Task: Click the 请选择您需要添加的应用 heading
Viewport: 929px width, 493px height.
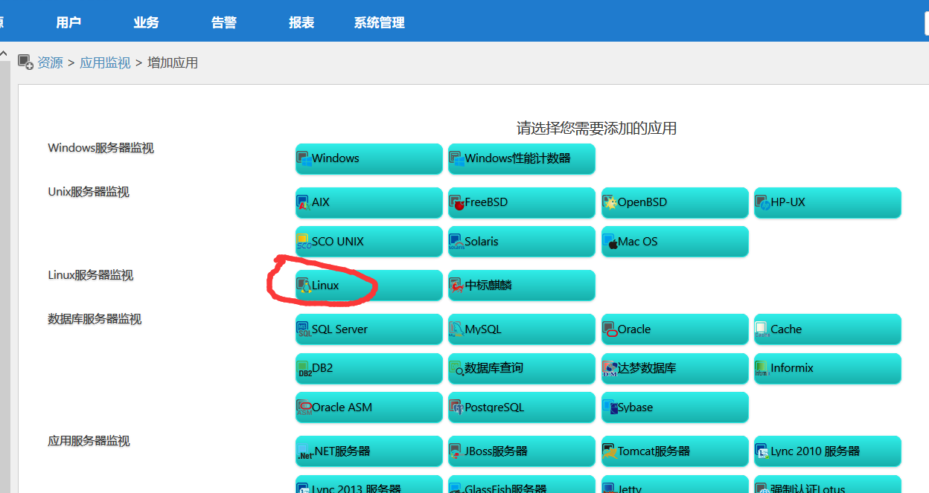Action: (597, 129)
